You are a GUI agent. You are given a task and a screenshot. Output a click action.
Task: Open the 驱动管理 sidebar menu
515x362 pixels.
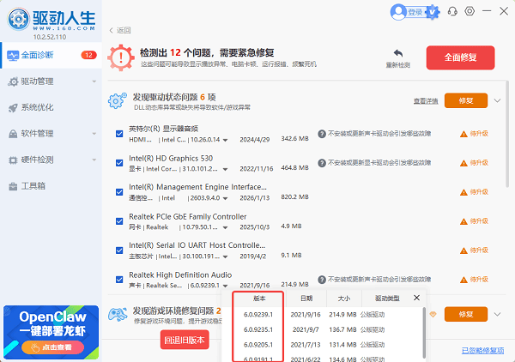coord(51,81)
